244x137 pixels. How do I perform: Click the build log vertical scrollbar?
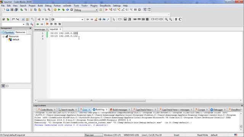point(241,126)
